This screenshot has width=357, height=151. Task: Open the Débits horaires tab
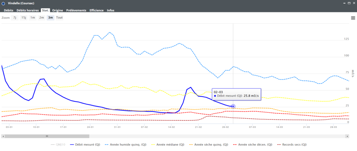click(28, 10)
